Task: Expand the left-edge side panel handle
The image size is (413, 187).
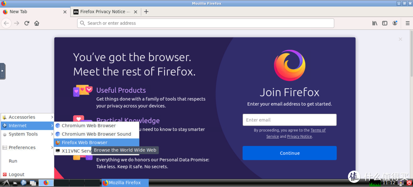Action: (x=3, y=71)
